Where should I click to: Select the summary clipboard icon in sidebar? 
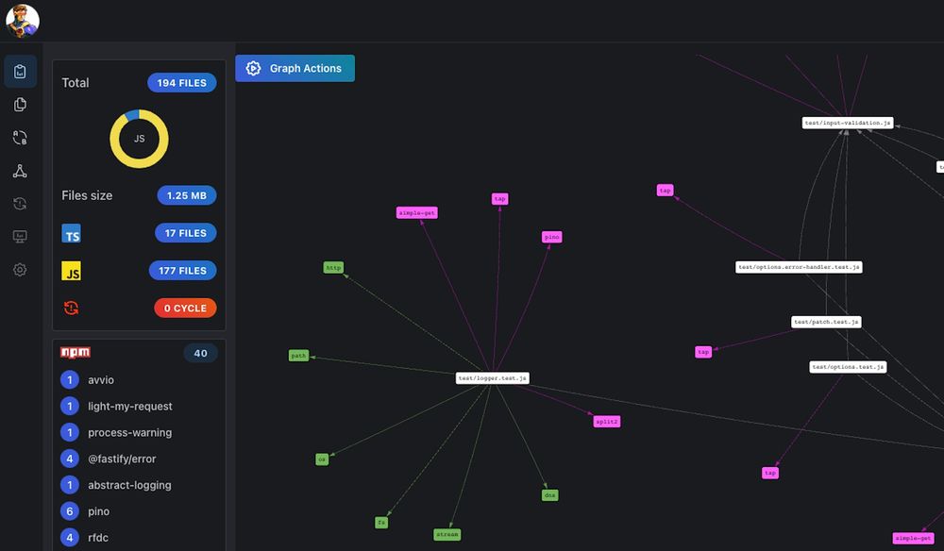[x=20, y=72]
